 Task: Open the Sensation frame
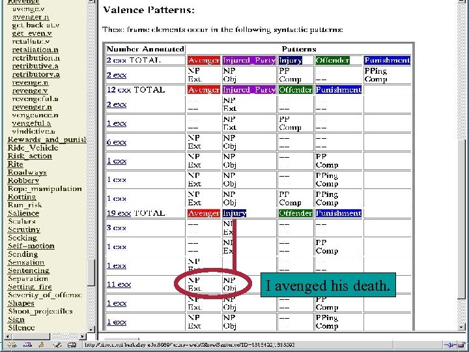[x=26, y=262]
